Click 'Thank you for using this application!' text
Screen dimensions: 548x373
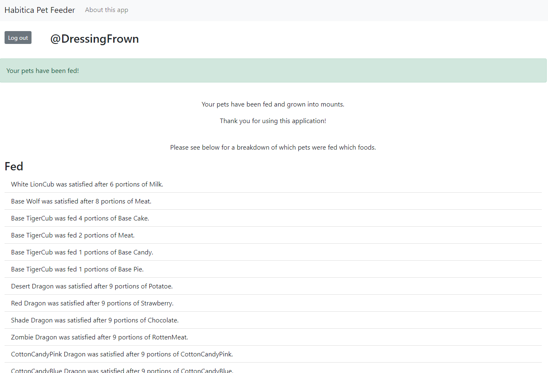coord(273,121)
